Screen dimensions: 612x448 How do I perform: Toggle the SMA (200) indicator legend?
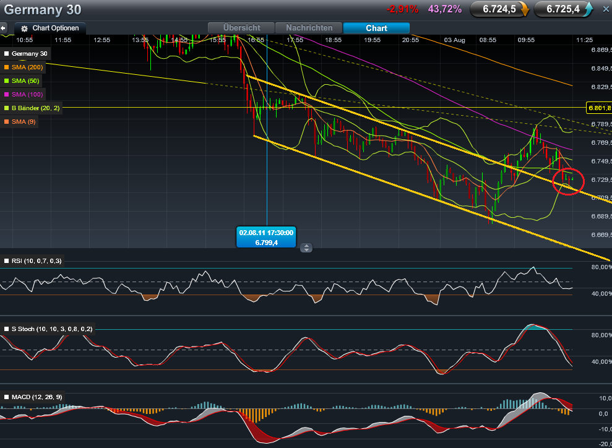pyautogui.click(x=22, y=67)
